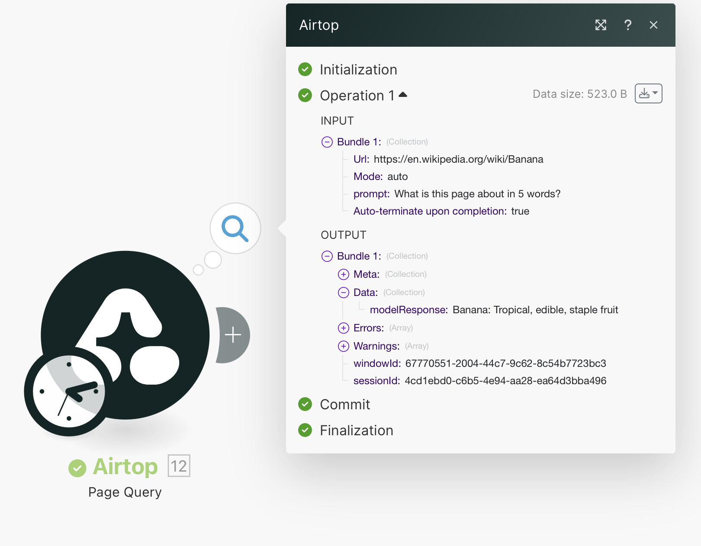Expand the panel to fullscreen view
The width and height of the screenshot is (701, 546).
tap(601, 25)
